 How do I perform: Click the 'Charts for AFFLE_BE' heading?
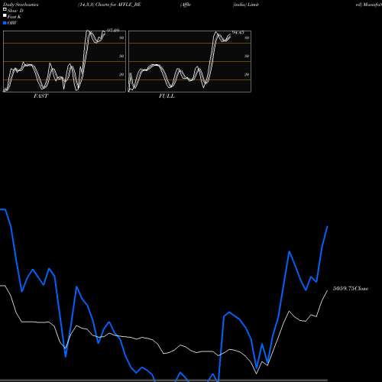tap(118, 5)
